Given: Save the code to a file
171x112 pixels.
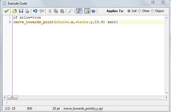Looking at the screenshot, I should (21, 11).
